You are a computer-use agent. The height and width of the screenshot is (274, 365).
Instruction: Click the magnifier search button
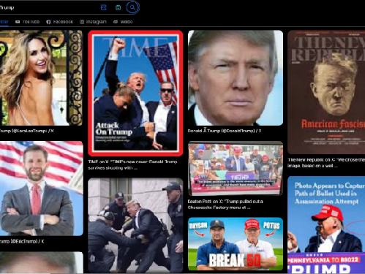132,7
